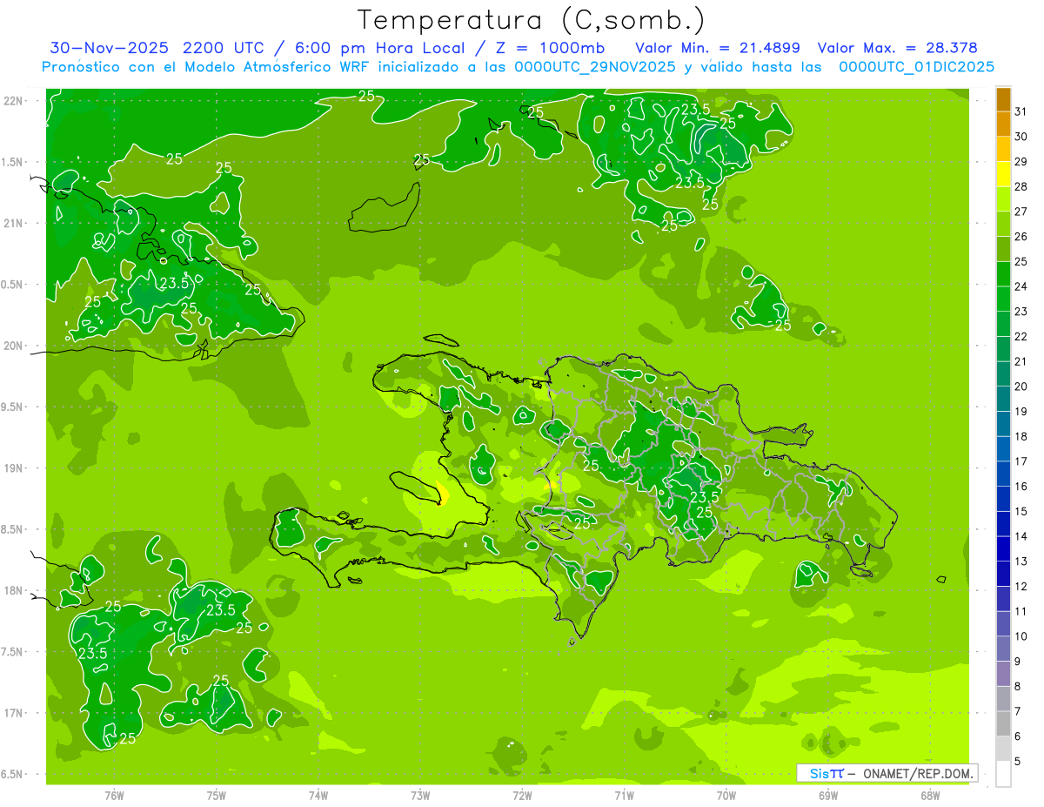
Task: Click the '74W' longitude axis label
Action: tap(318, 795)
